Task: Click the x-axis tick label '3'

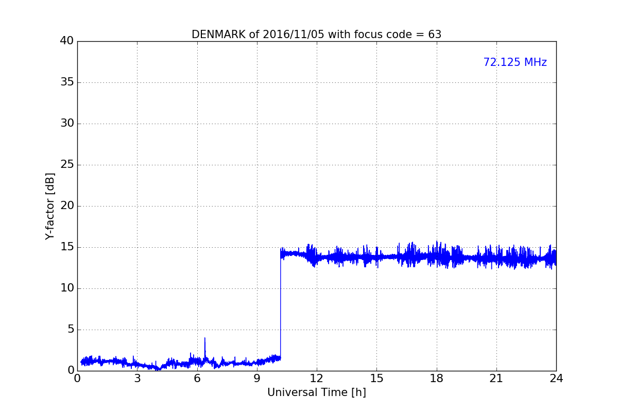Action: click(x=137, y=379)
